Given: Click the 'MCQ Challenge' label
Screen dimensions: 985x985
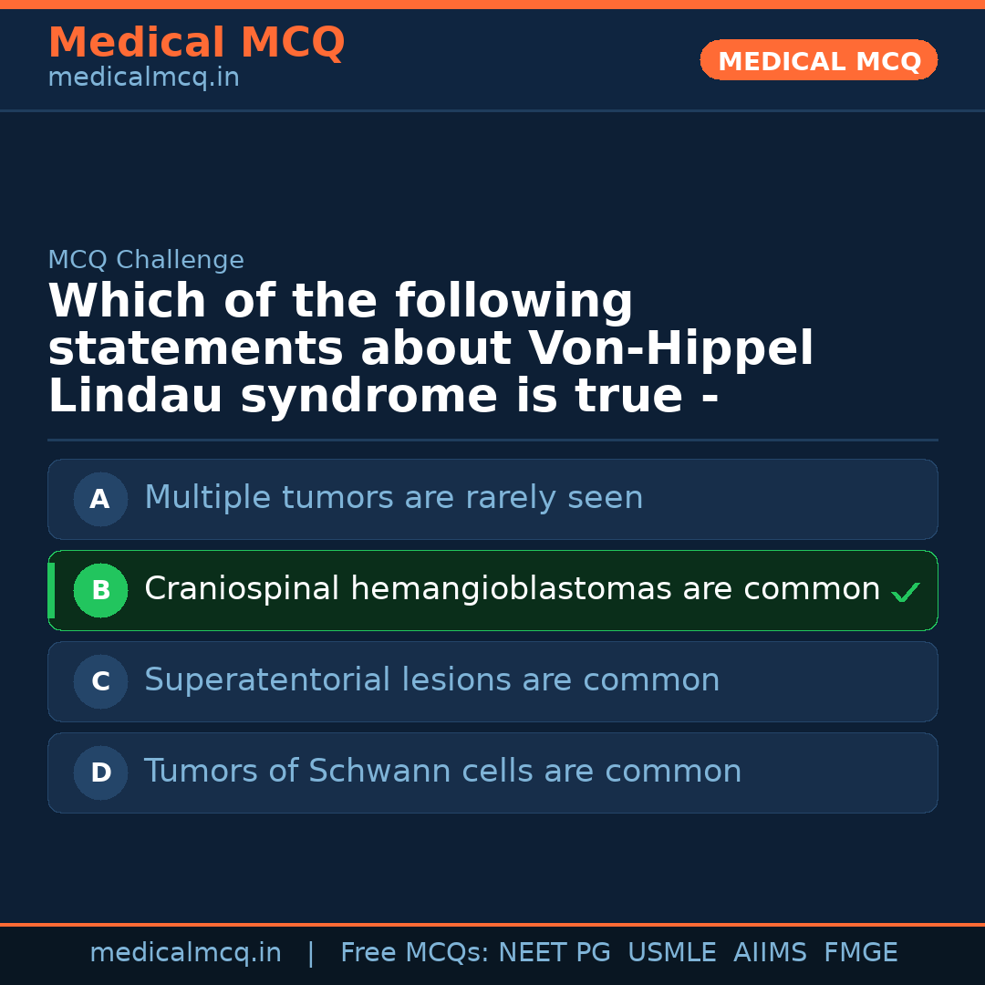Looking at the screenshot, I should (x=146, y=260).
